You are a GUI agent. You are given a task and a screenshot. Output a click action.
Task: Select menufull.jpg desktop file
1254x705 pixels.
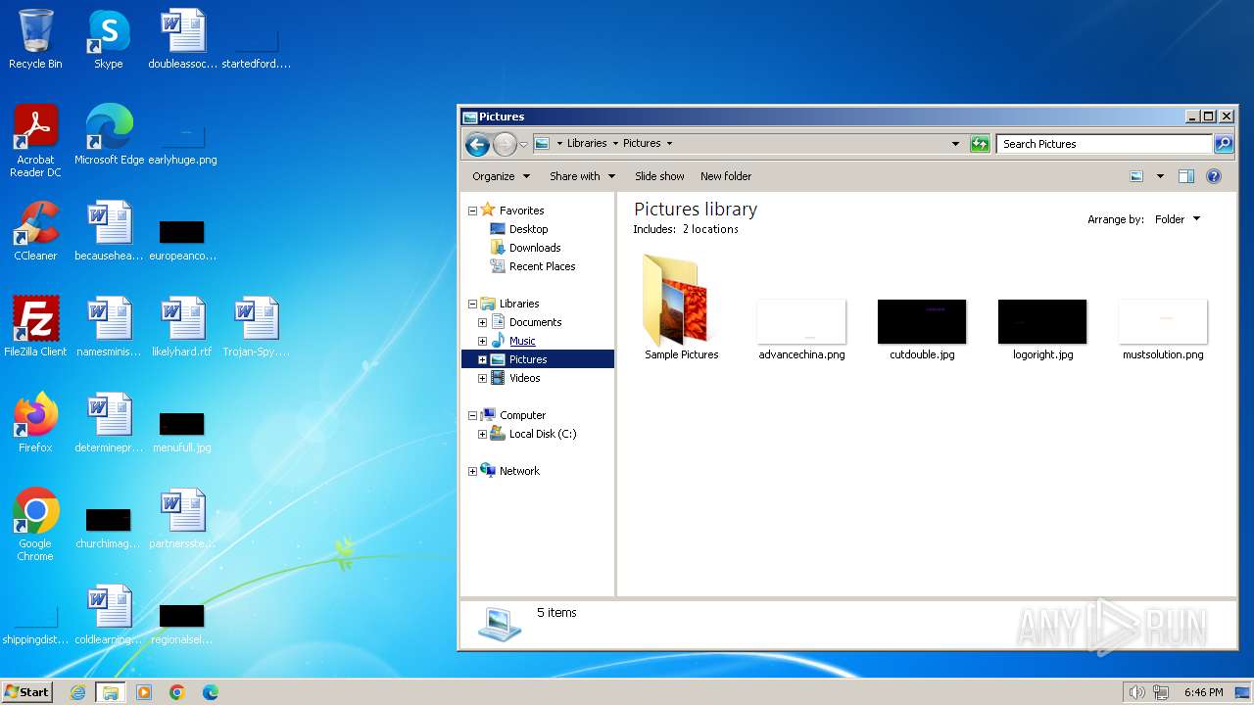click(x=182, y=431)
